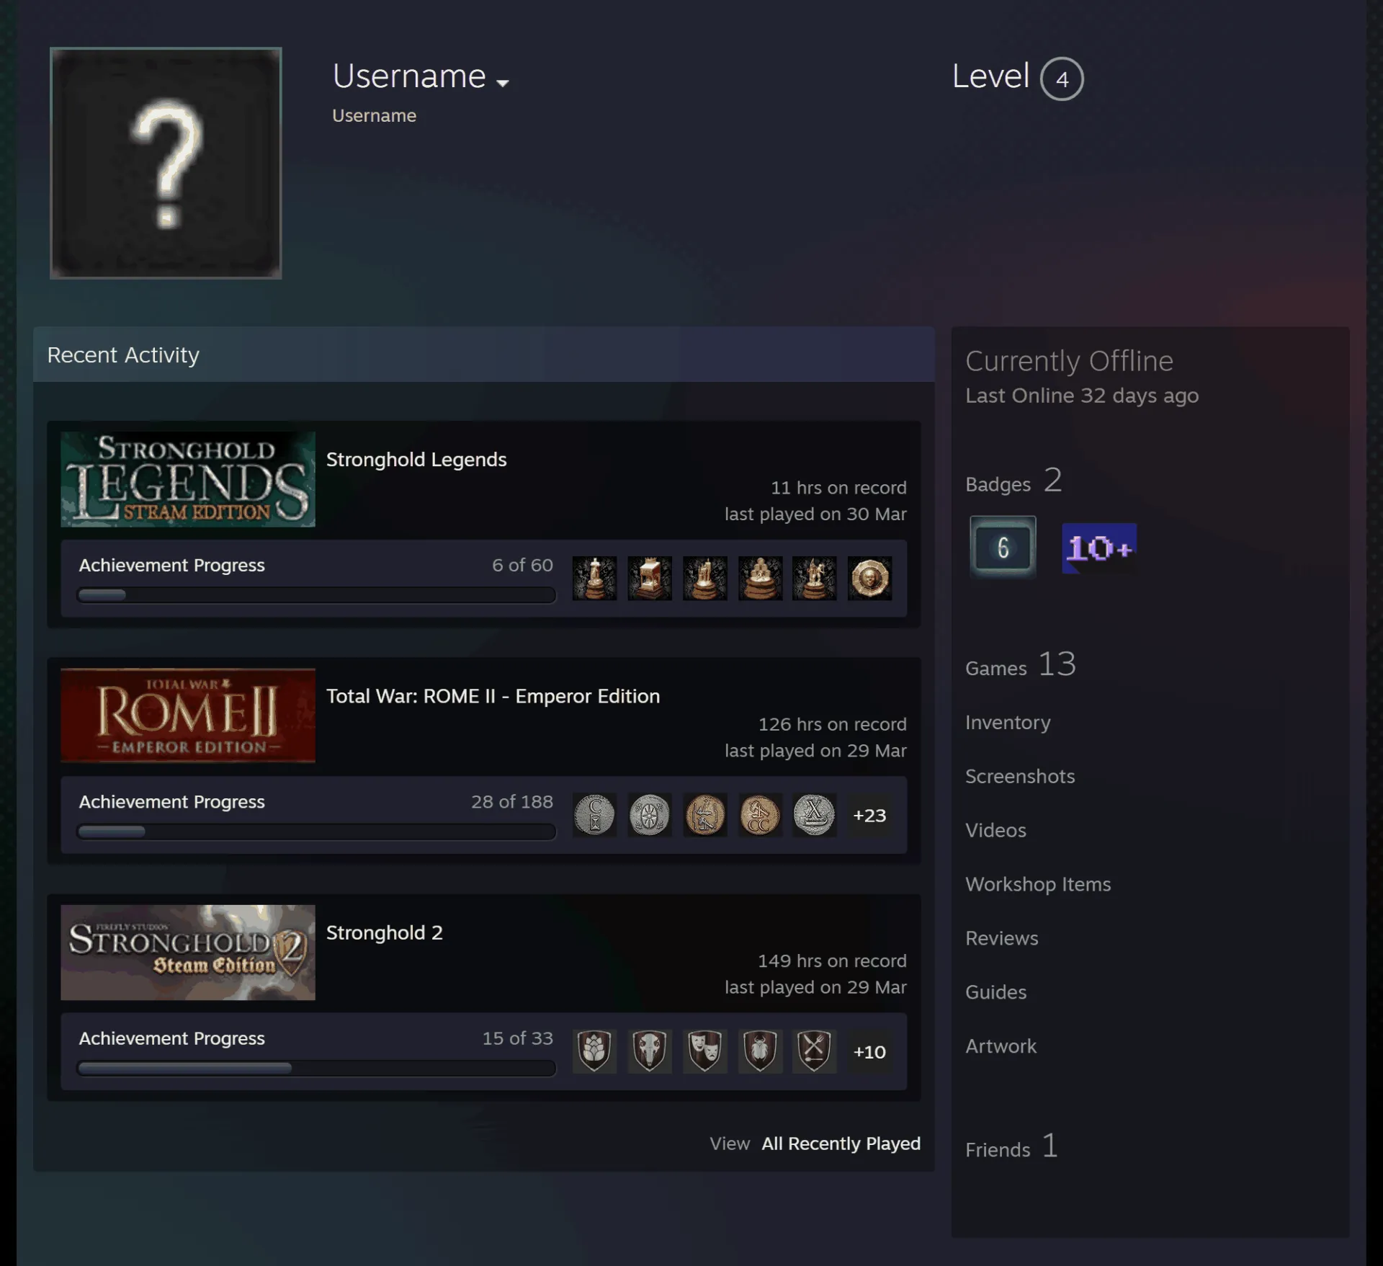1383x1266 pixels.
Task: Select first silver coin ROME II achievement
Action: (594, 815)
